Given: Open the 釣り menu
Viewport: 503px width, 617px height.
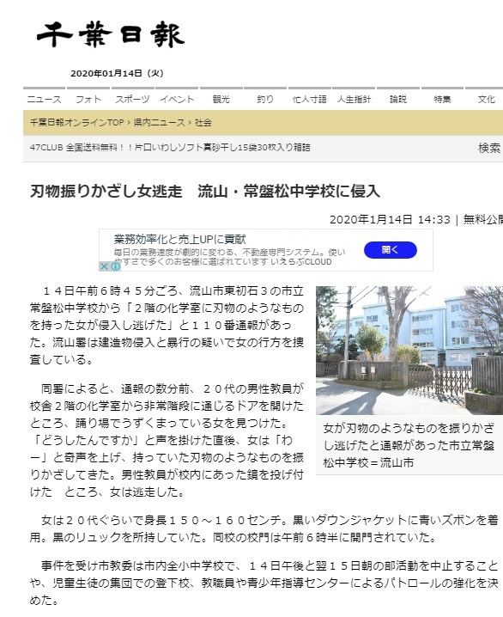Looking at the screenshot, I should point(265,99).
